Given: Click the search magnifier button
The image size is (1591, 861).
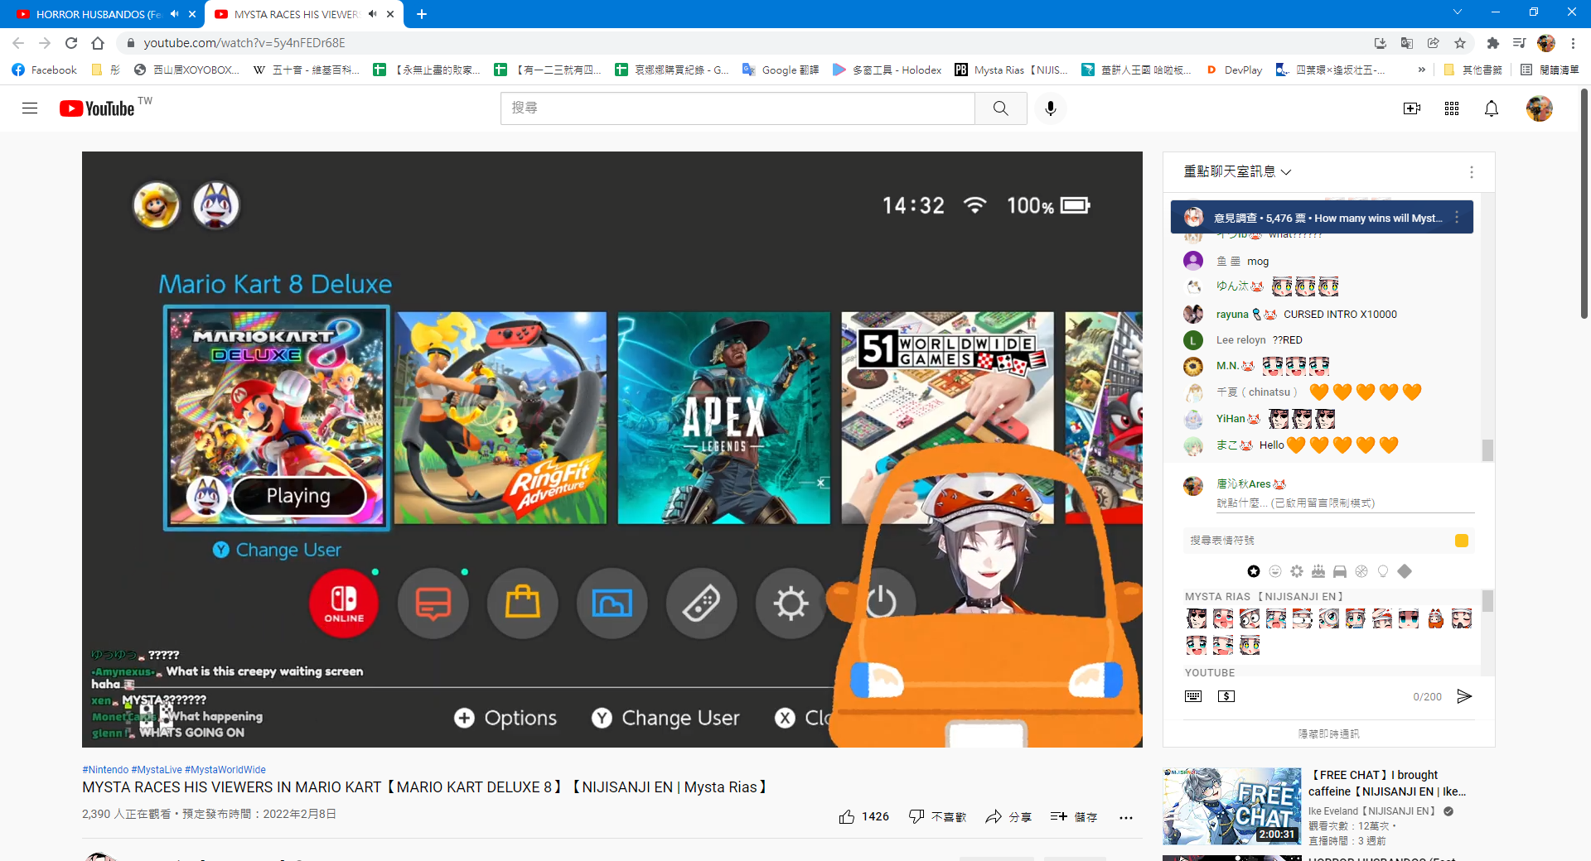Looking at the screenshot, I should tap(1001, 108).
